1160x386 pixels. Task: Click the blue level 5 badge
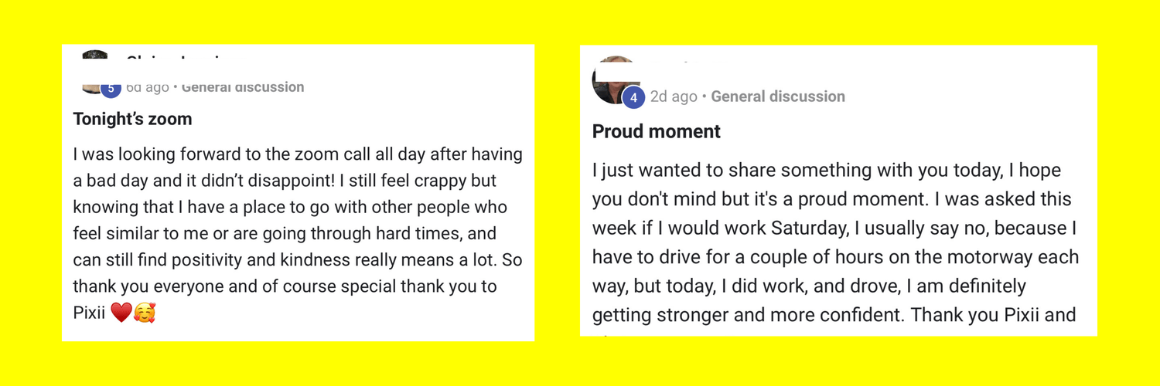point(111,89)
